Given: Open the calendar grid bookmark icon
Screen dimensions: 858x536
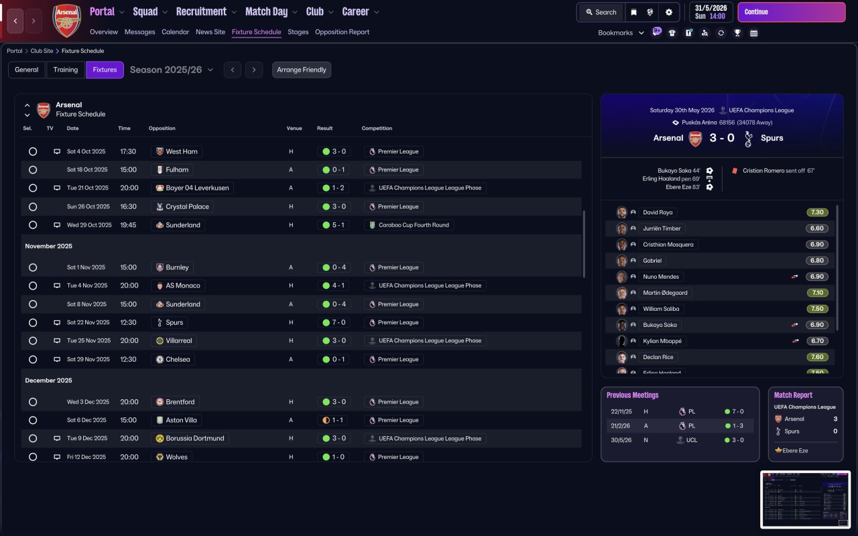Looking at the screenshot, I should 753,33.
